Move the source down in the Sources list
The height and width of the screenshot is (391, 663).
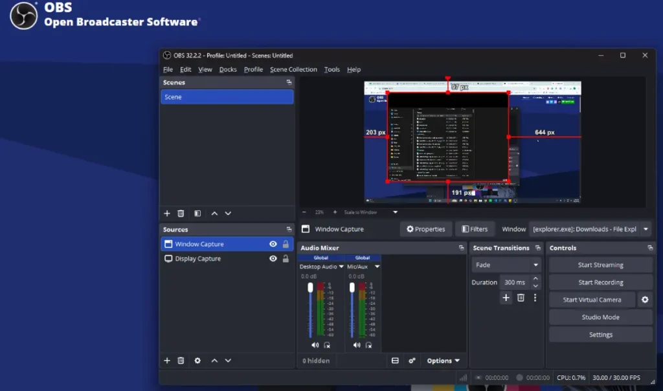[228, 361]
